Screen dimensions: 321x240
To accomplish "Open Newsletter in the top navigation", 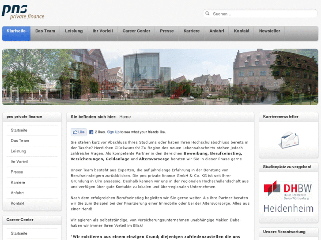I will coord(269,33).
